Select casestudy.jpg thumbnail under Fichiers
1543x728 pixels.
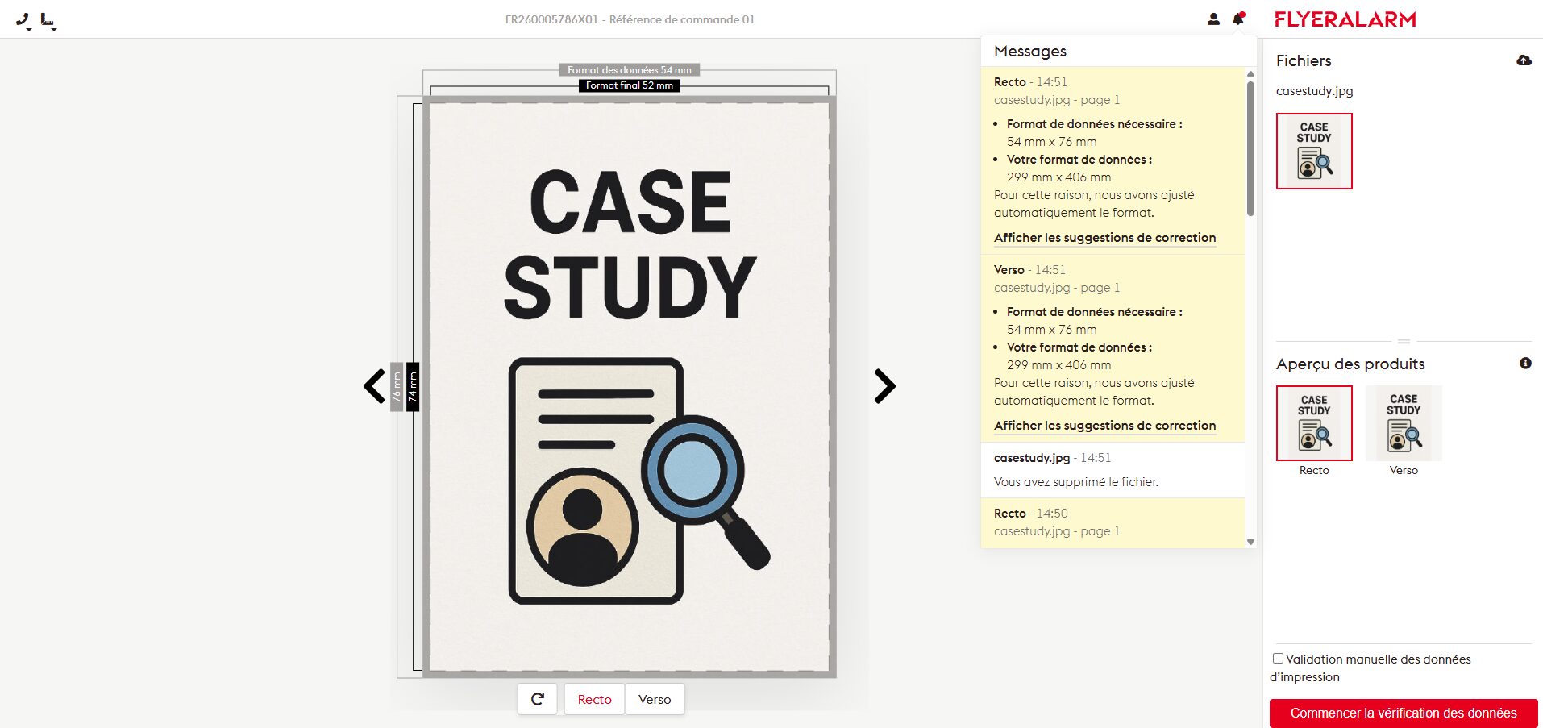pyautogui.click(x=1314, y=152)
